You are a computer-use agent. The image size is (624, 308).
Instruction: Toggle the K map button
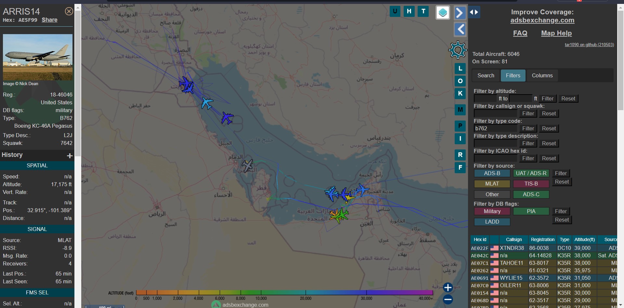pos(460,93)
